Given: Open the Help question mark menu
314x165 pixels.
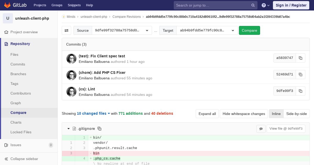Looking at the screenshot, I should (266, 5).
